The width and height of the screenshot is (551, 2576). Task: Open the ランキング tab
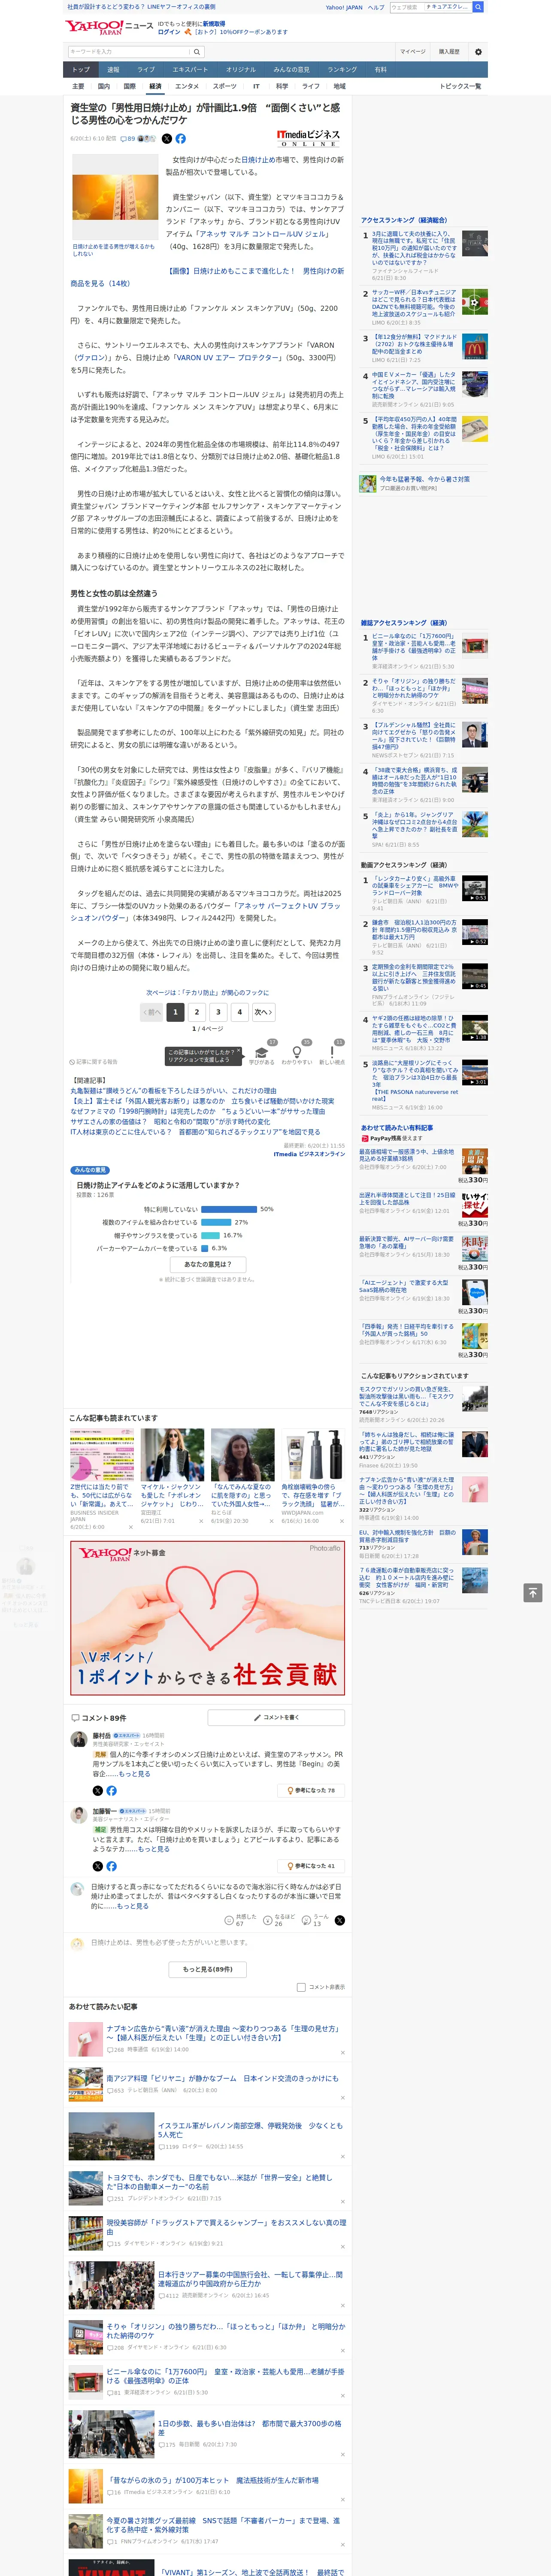[342, 70]
